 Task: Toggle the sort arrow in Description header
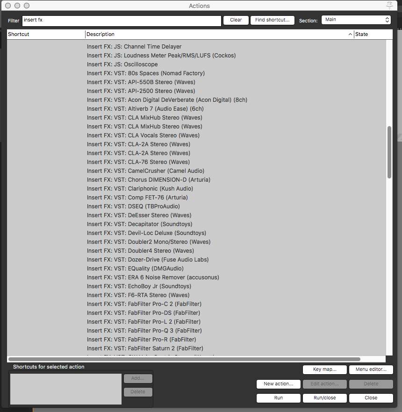click(x=350, y=34)
